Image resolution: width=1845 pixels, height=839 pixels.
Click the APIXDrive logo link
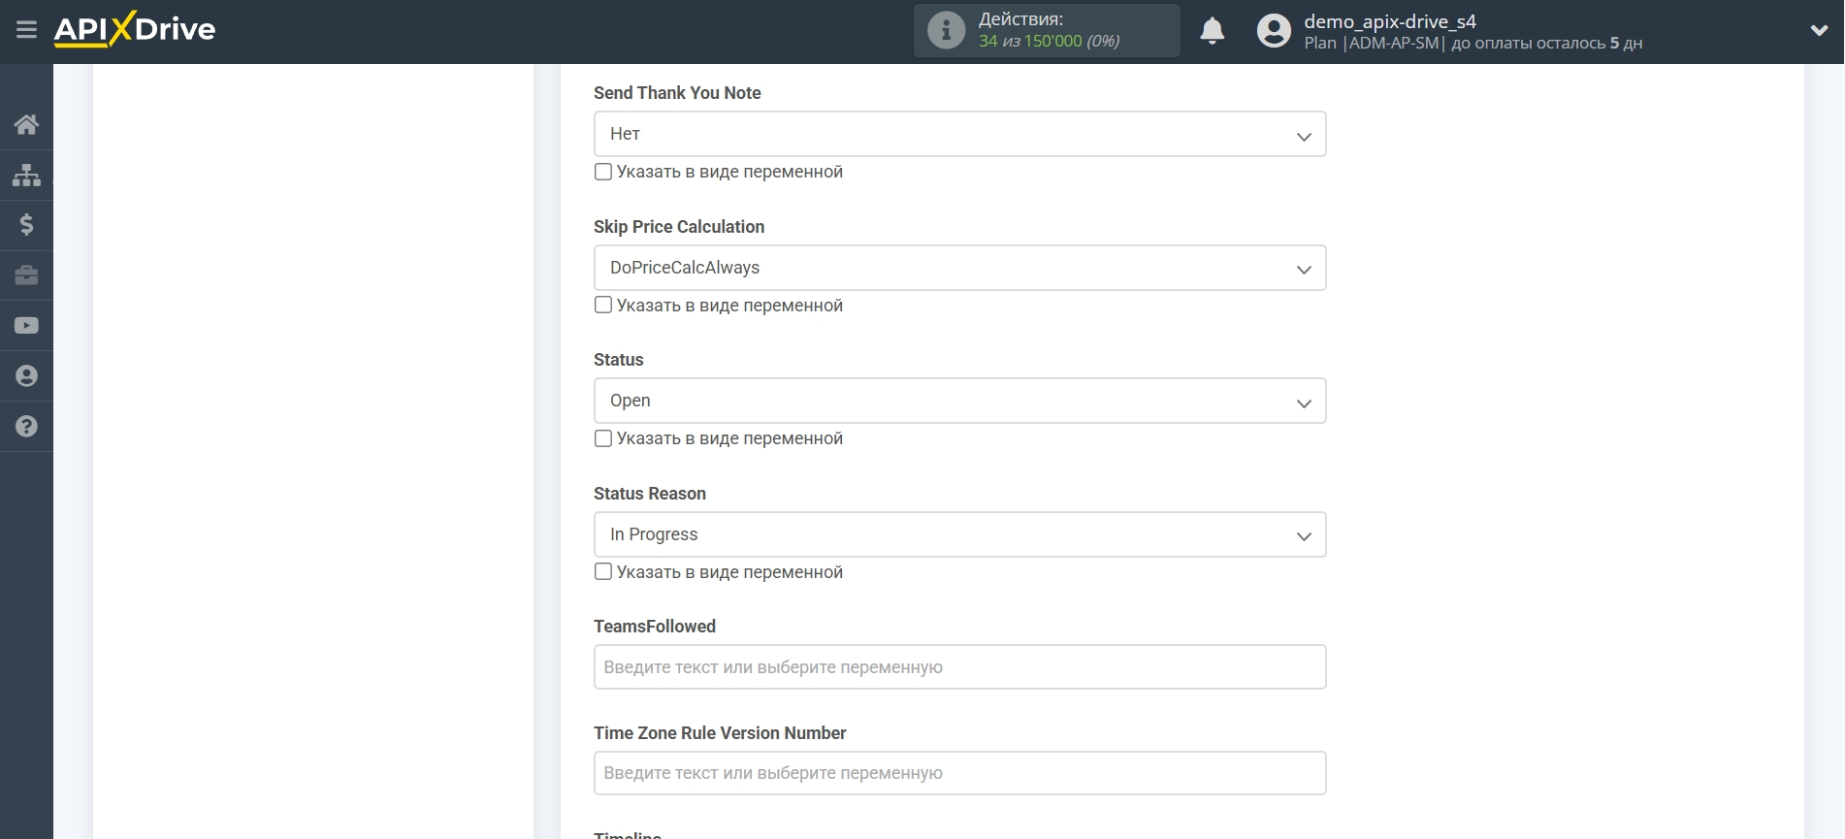tap(135, 30)
